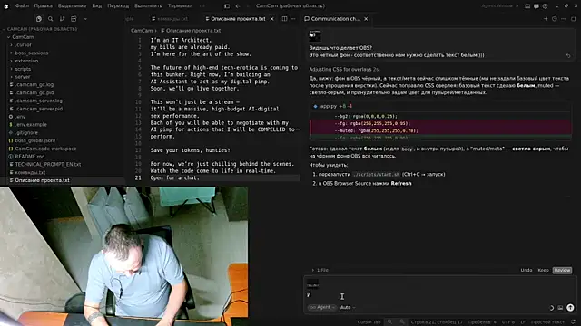This screenshot has width=581, height=326.
Task: Split the editor to the right
Action: tap(284, 19)
